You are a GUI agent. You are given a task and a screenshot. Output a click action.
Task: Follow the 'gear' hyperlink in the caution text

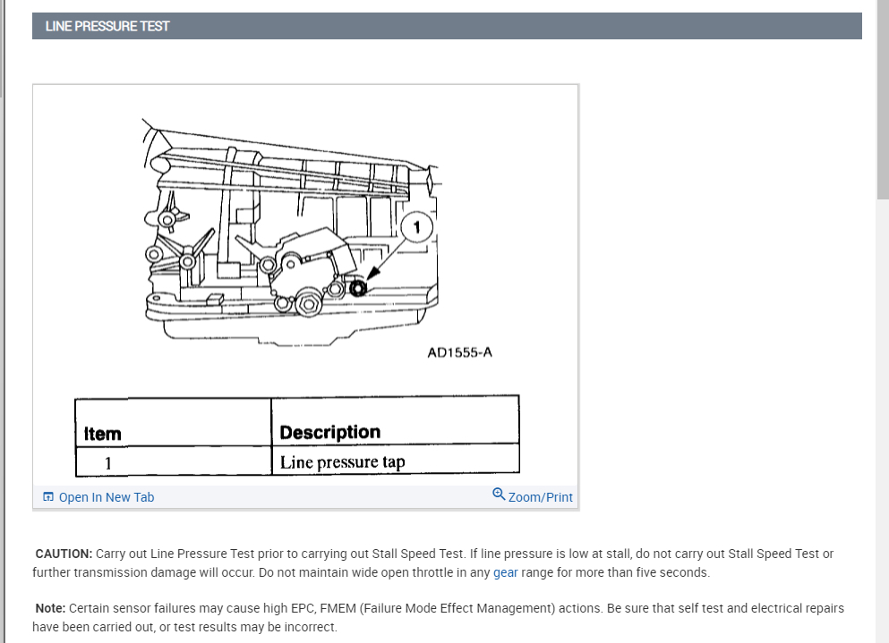pyautogui.click(x=505, y=572)
